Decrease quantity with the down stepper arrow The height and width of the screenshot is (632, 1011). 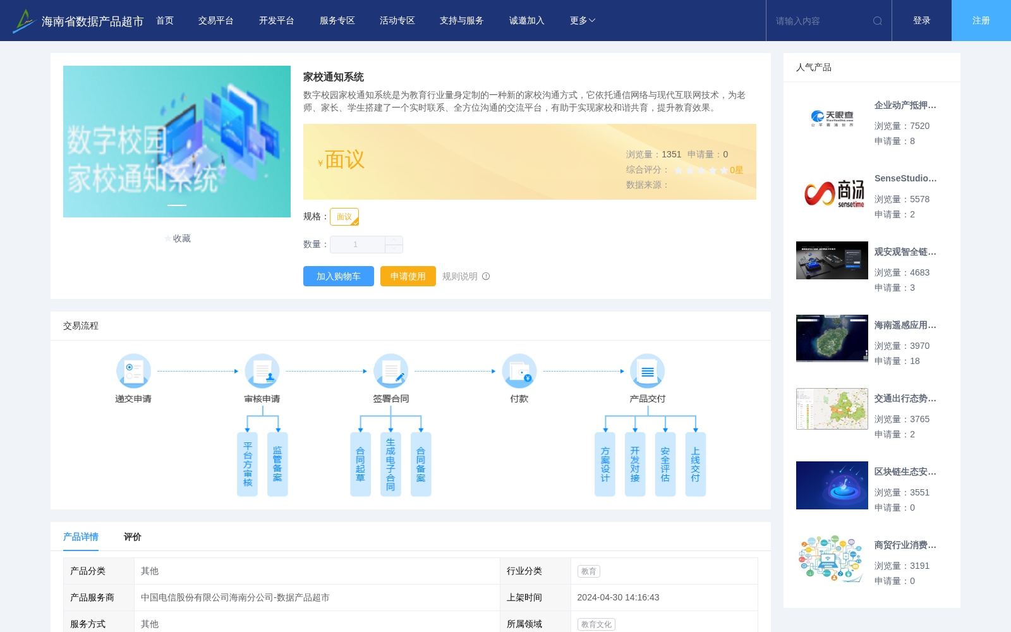[x=394, y=248]
